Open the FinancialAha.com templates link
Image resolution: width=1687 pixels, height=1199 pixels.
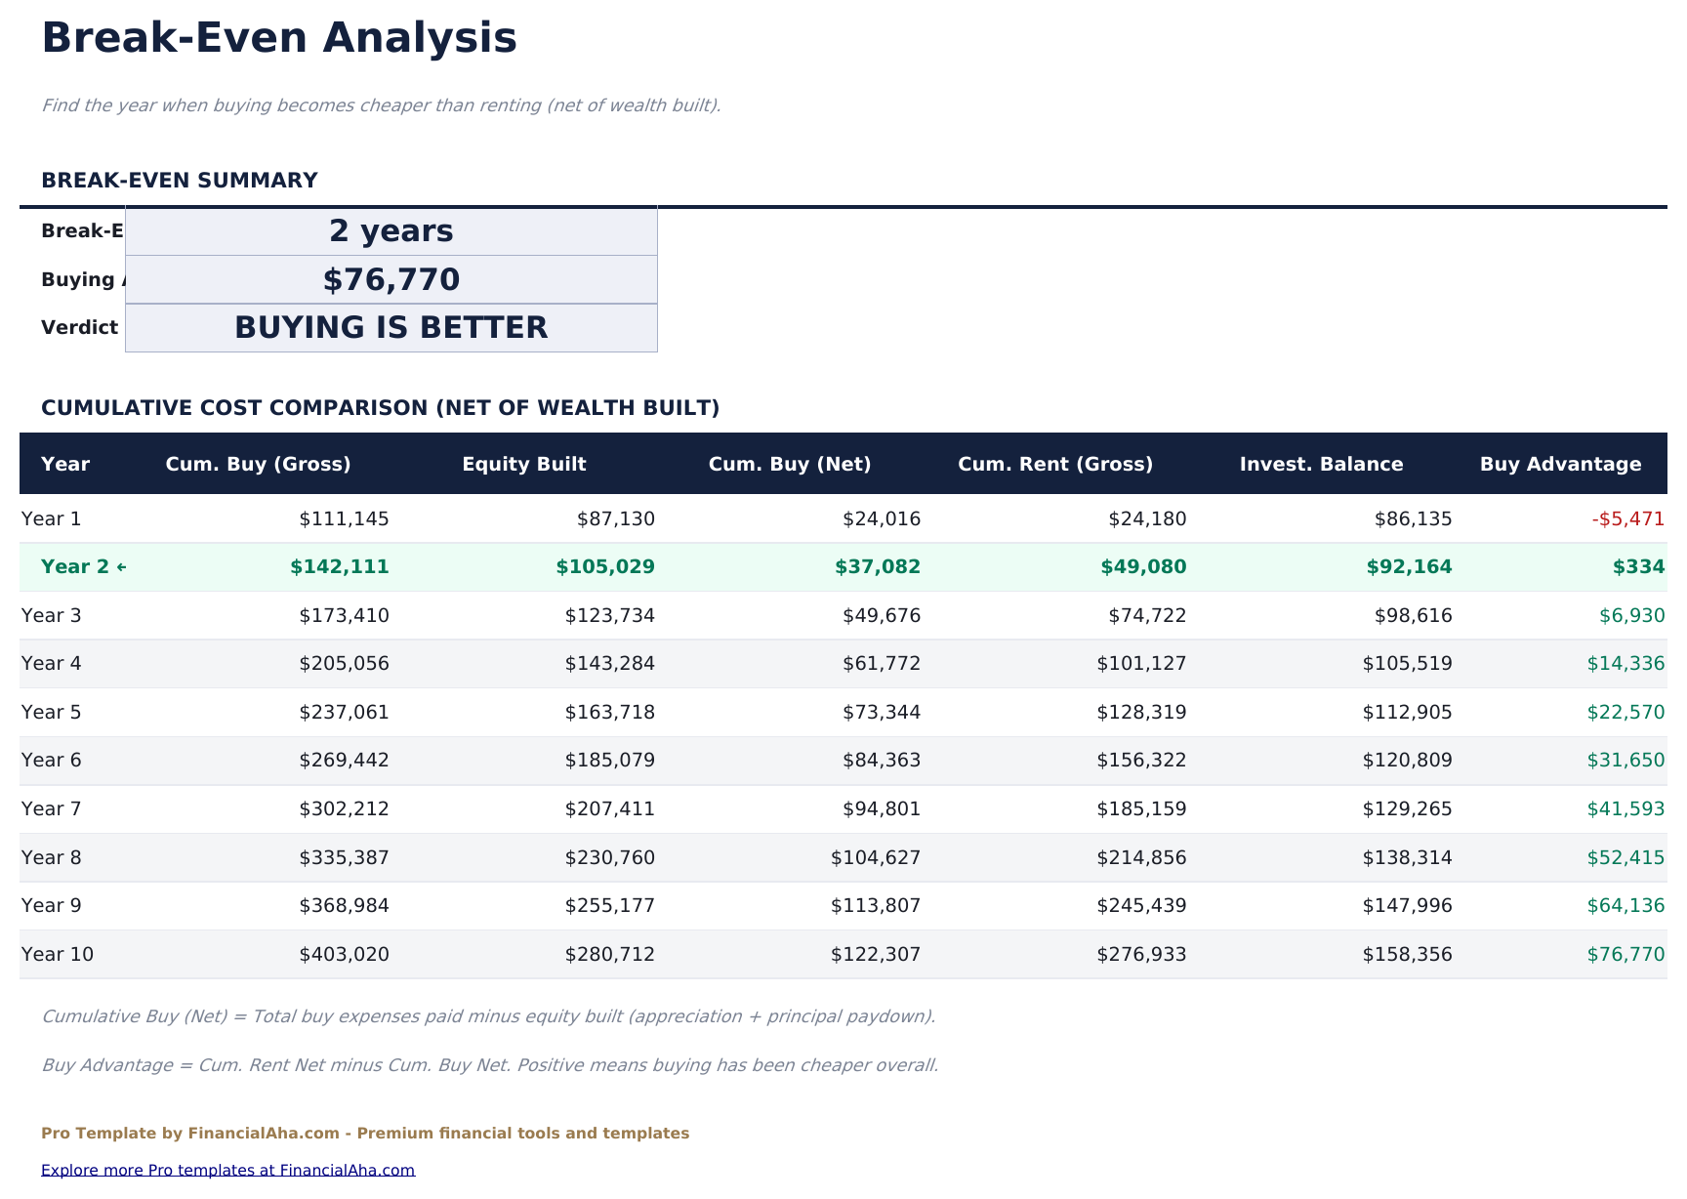[228, 1169]
